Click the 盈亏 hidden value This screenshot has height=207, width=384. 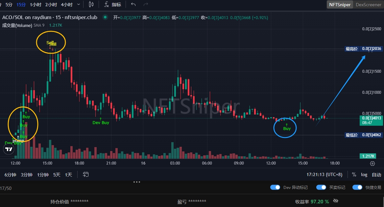(x=197, y=201)
